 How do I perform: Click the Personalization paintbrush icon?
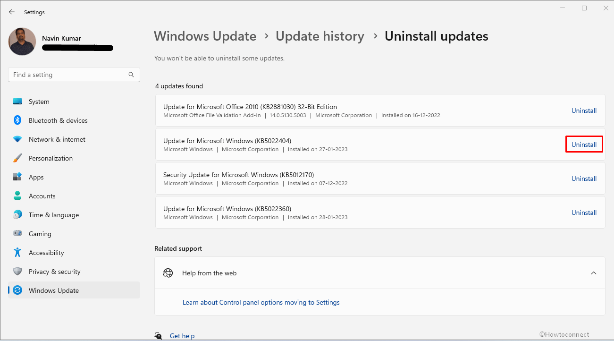coord(17,158)
